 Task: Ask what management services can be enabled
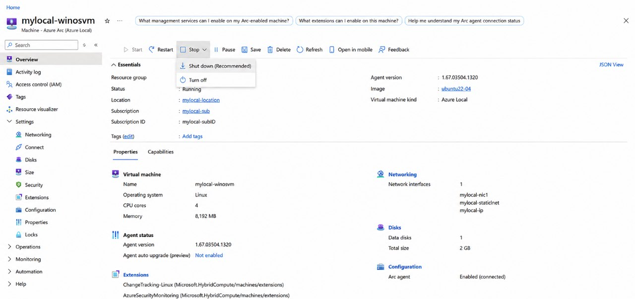click(x=214, y=21)
